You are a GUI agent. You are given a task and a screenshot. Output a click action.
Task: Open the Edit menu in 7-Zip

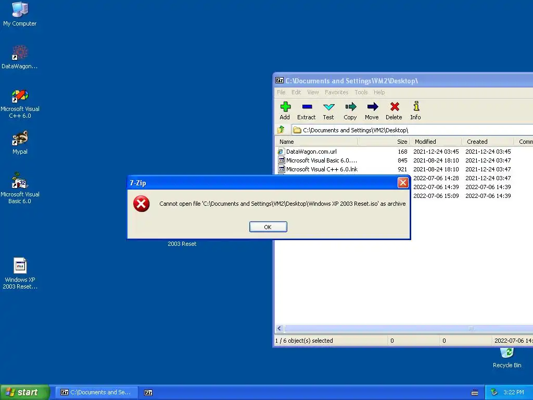pyautogui.click(x=296, y=92)
